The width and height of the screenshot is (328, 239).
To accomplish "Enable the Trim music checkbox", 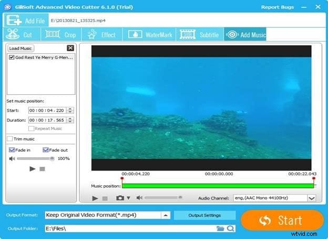I will coord(10,139).
